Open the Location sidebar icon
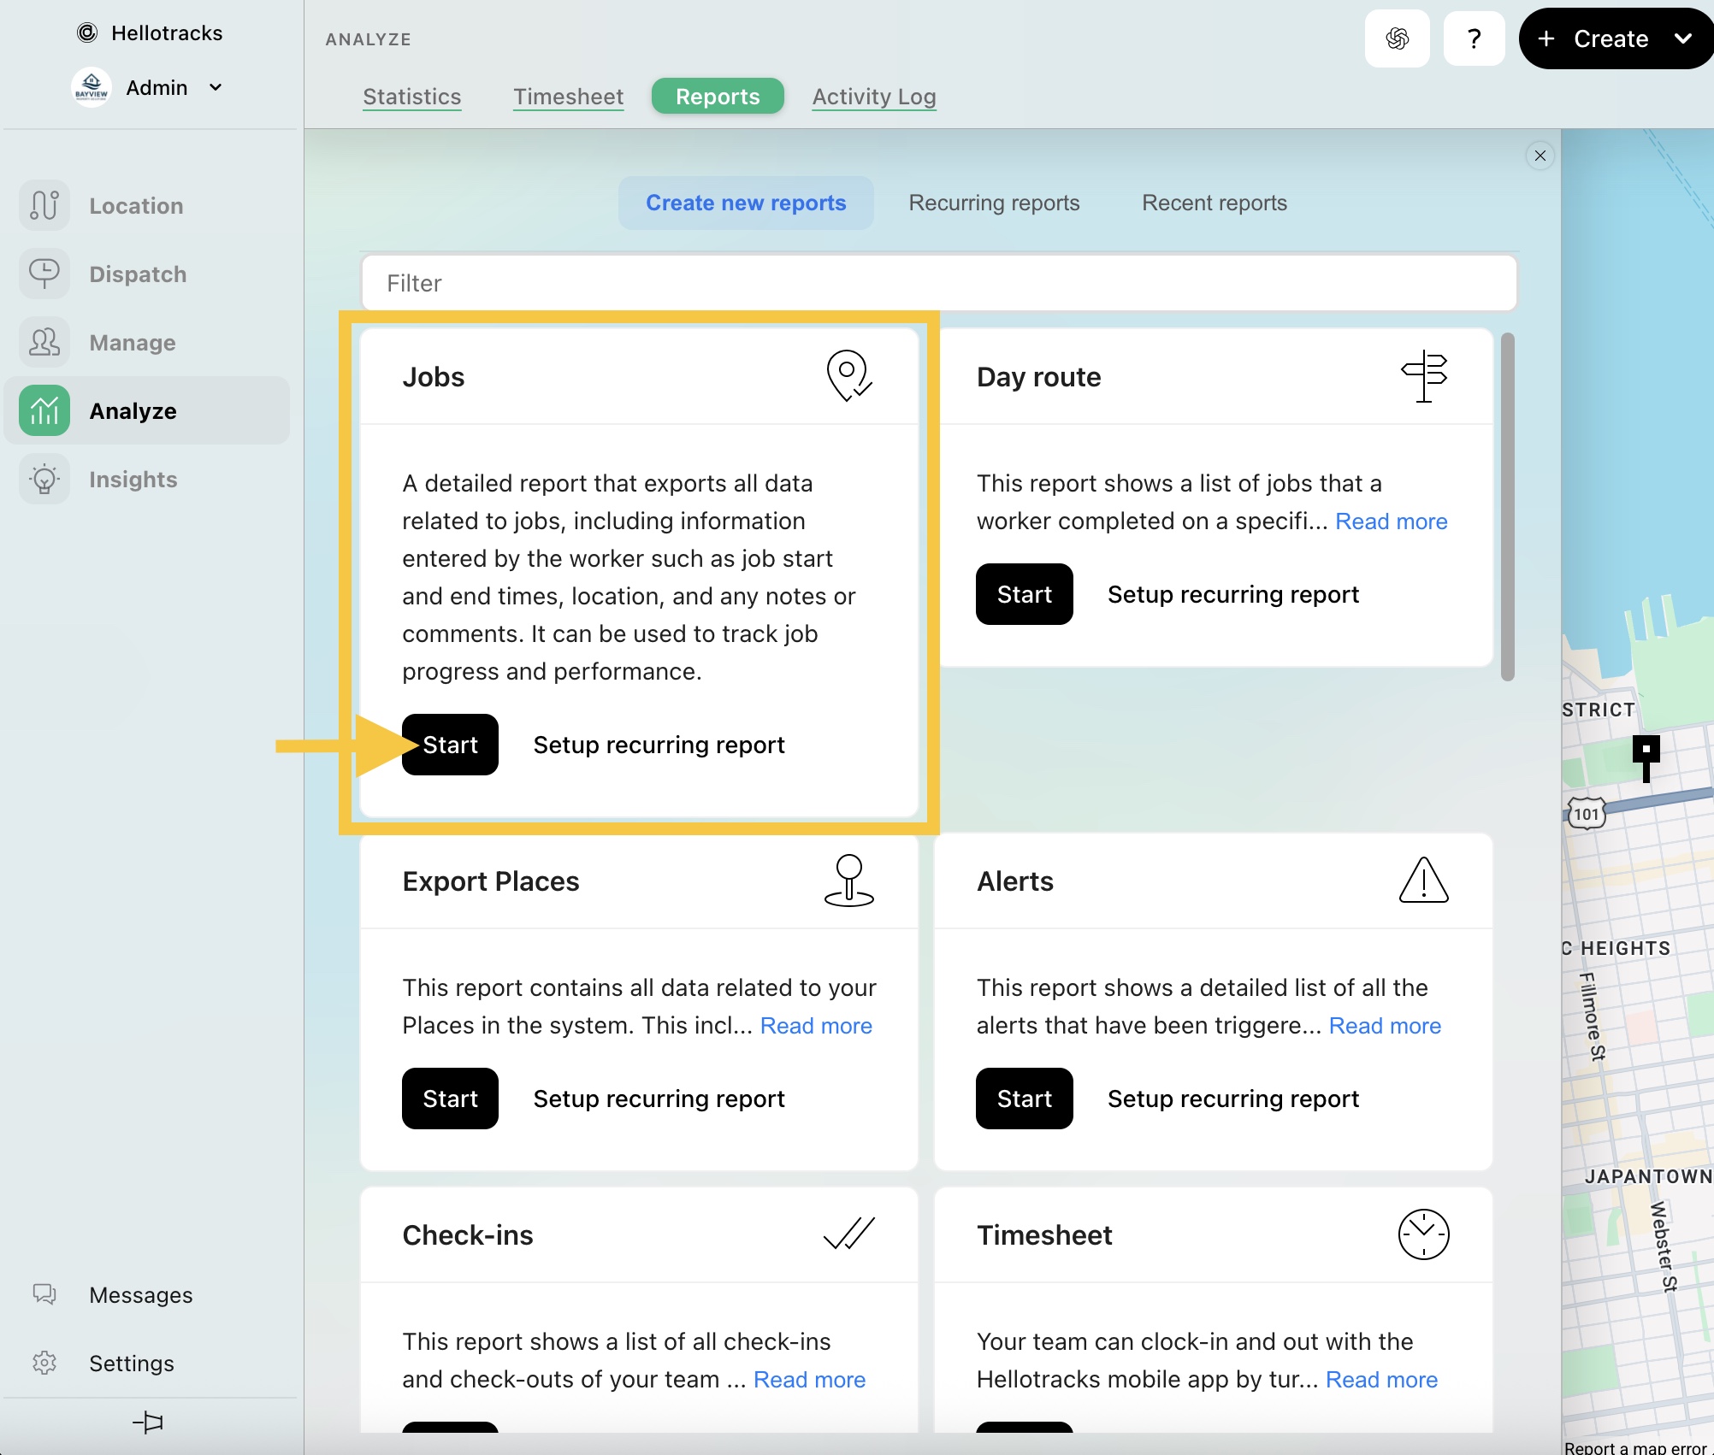This screenshot has height=1455, width=1714. (44, 206)
